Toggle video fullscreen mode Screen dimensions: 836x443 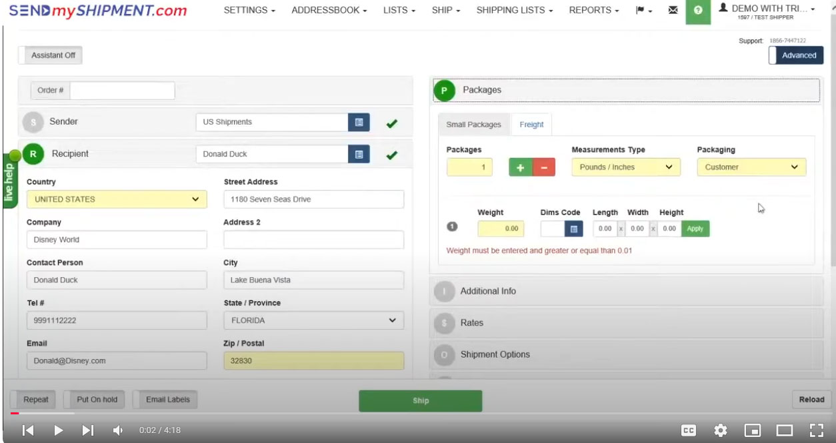tap(817, 430)
